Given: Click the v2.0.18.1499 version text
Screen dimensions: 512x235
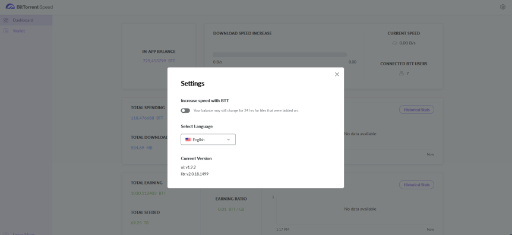Looking at the screenshot, I should pos(198,174).
